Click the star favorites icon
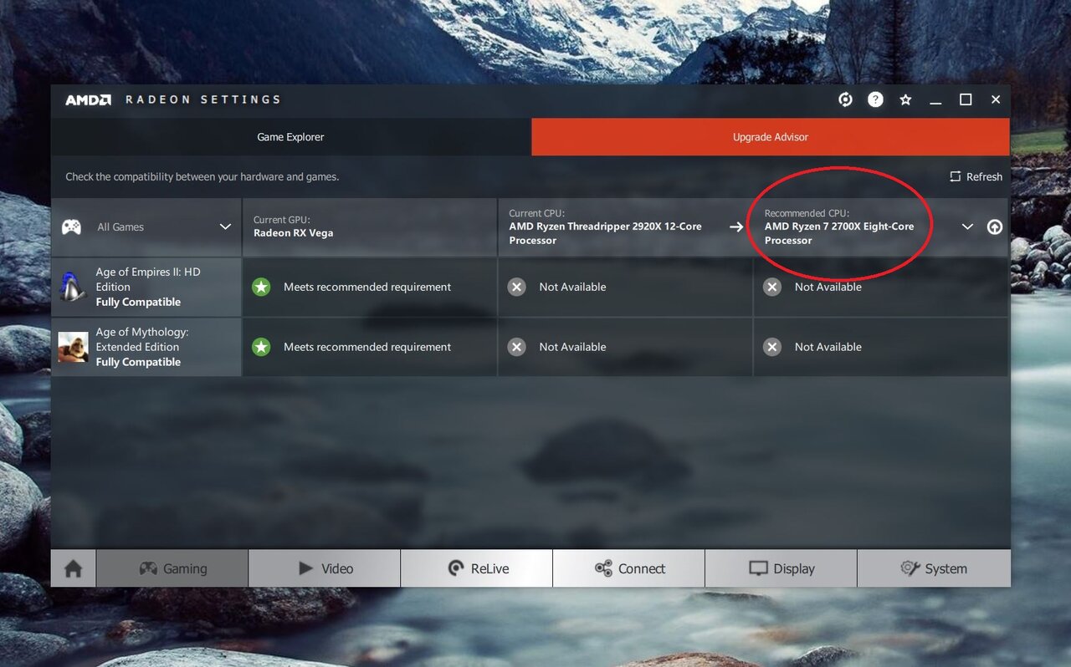 point(905,99)
